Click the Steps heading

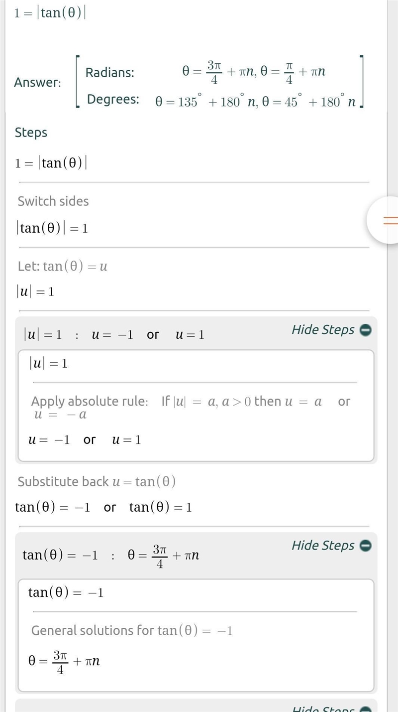coord(31,133)
